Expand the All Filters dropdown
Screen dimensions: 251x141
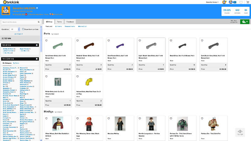coord(19,34)
